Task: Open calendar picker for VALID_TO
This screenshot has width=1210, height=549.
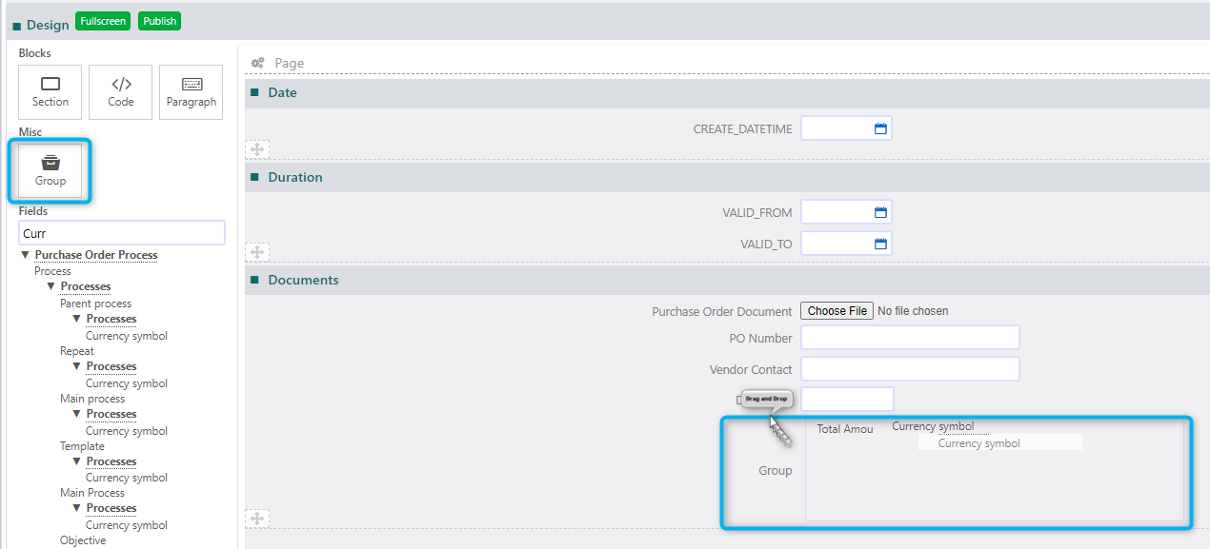Action: click(x=880, y=244)
